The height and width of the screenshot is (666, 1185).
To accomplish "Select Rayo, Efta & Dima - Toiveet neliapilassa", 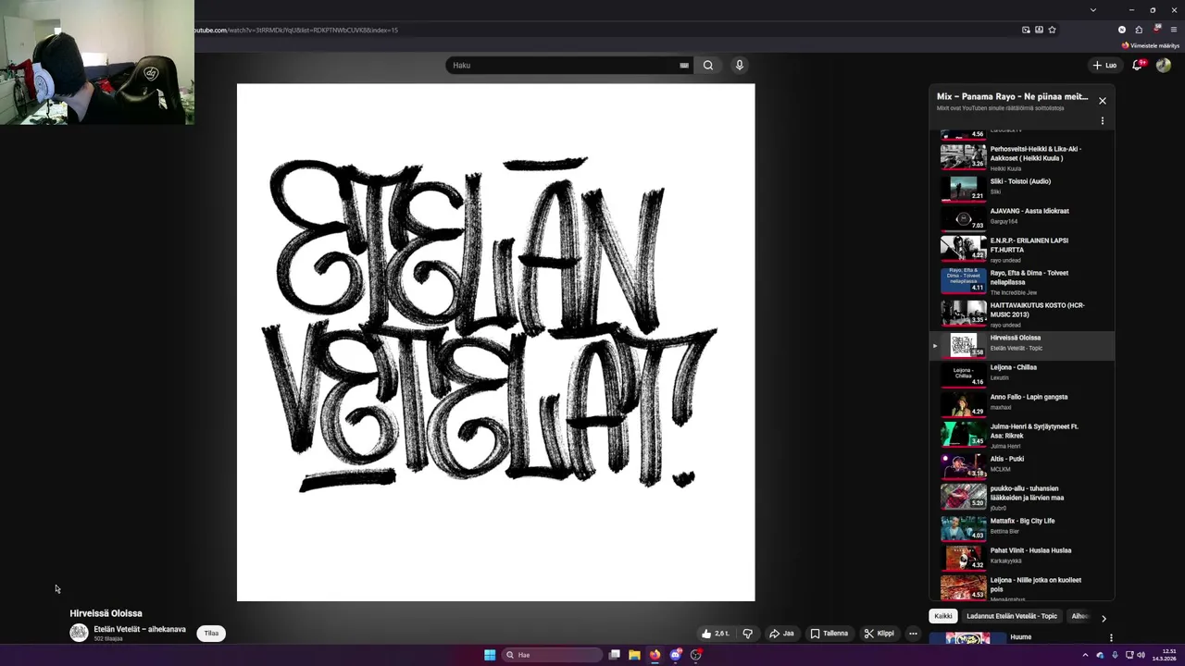I will coord(1023,282).
